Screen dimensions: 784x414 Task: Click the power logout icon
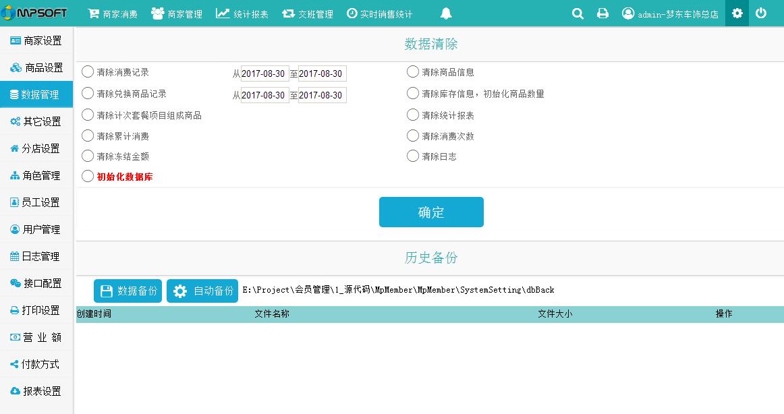pos(761,13)
